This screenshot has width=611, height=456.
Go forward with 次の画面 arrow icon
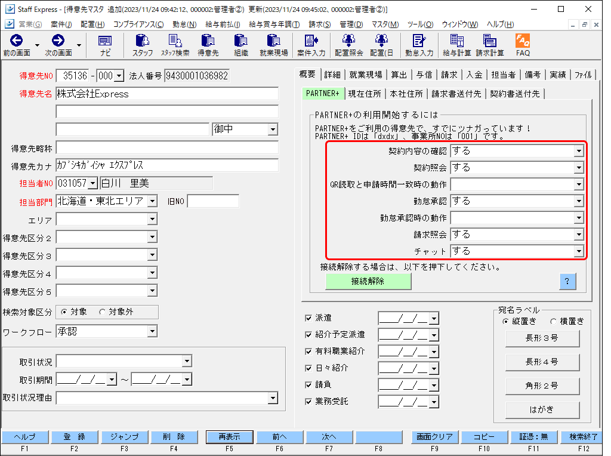click(x=58, y=41)
